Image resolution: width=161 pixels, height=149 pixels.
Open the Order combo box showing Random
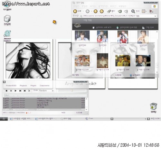click(x=46, y=91)
